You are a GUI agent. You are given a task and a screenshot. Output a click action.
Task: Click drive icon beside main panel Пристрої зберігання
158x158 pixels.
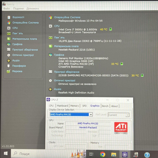pyautogui.click(x=51, y=72)
